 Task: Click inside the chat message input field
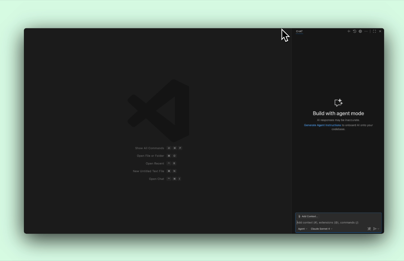(x=333, y=222)
